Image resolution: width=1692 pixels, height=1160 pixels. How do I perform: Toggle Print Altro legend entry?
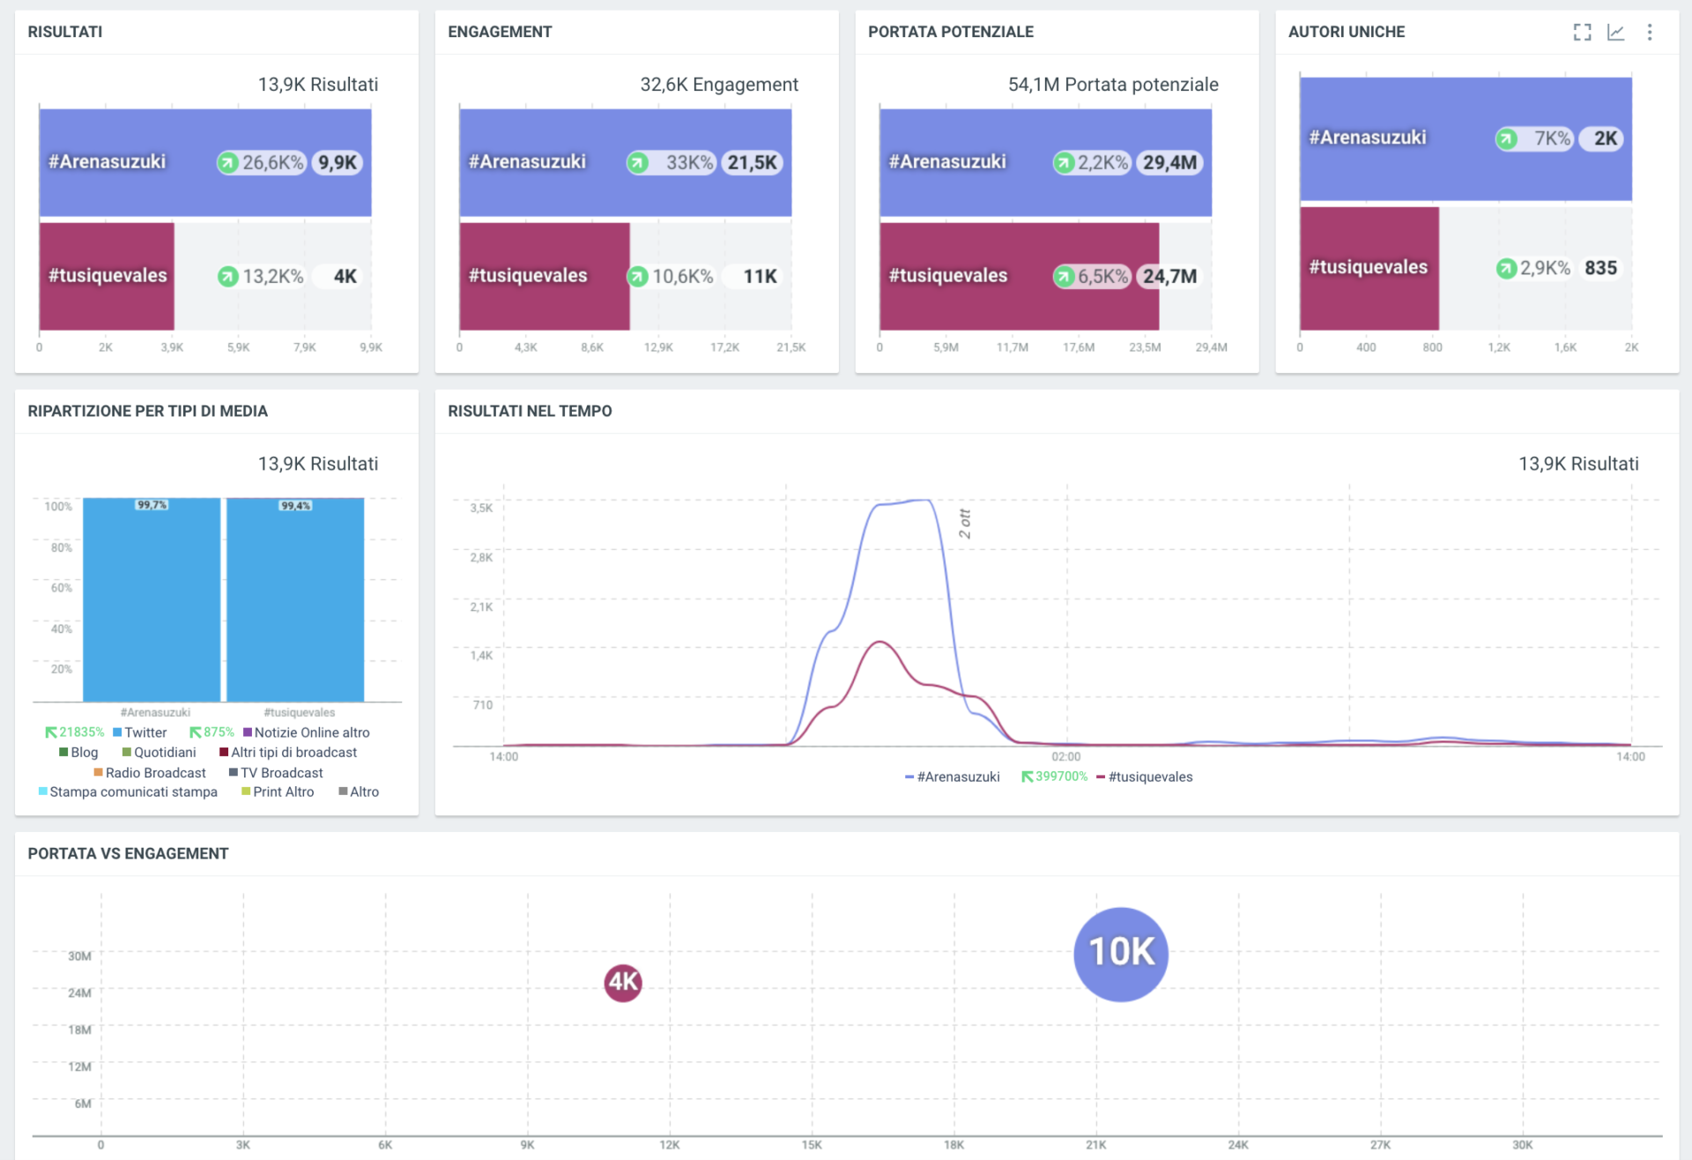click(x=278, y=792)
